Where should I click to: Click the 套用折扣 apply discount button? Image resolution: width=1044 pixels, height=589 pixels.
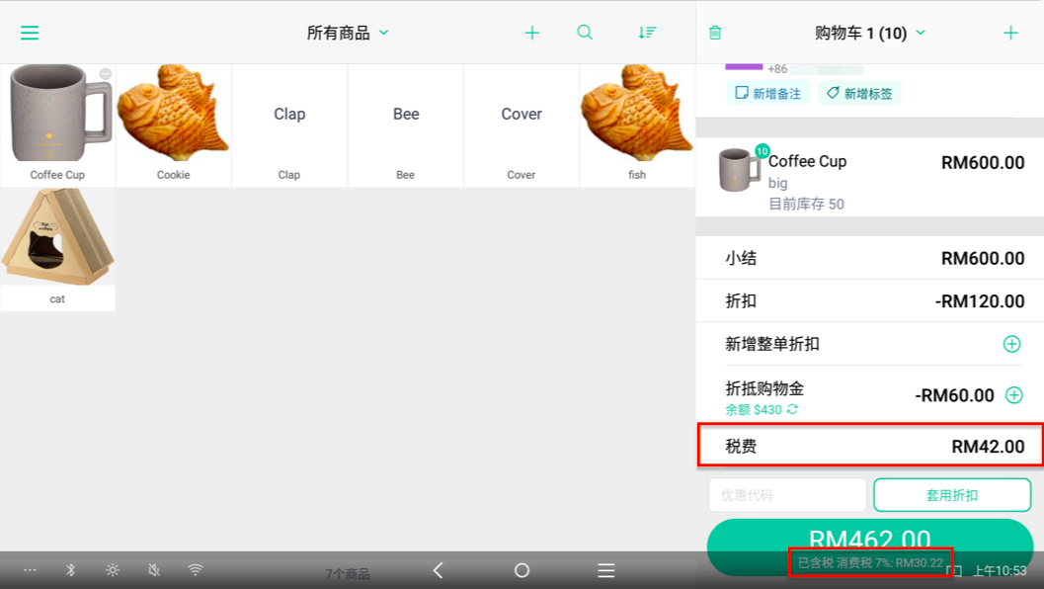pos(952,495)
